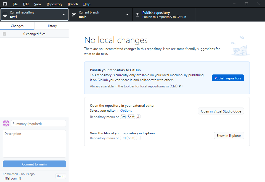Switch to the History tab
Viewport: 265px width, 182px height.
52,26
